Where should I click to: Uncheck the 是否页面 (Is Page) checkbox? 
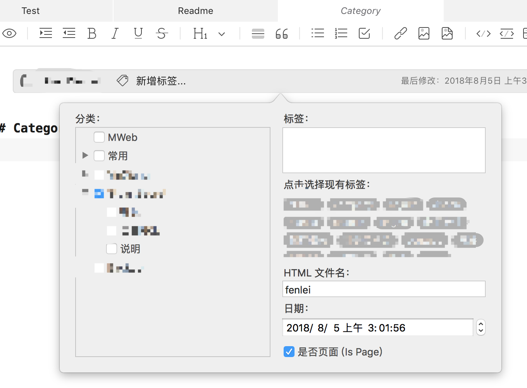(289, 352)
